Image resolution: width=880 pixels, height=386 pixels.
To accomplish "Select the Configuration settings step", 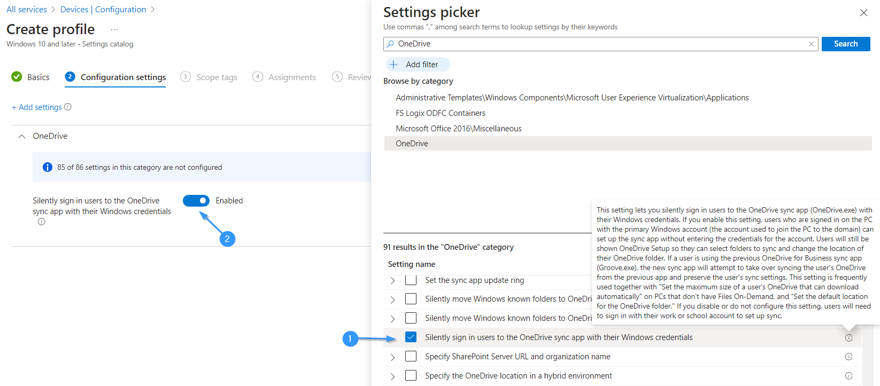I will 115,77.
